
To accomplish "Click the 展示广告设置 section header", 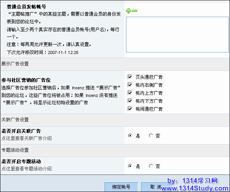I will (x=15, y=64).
